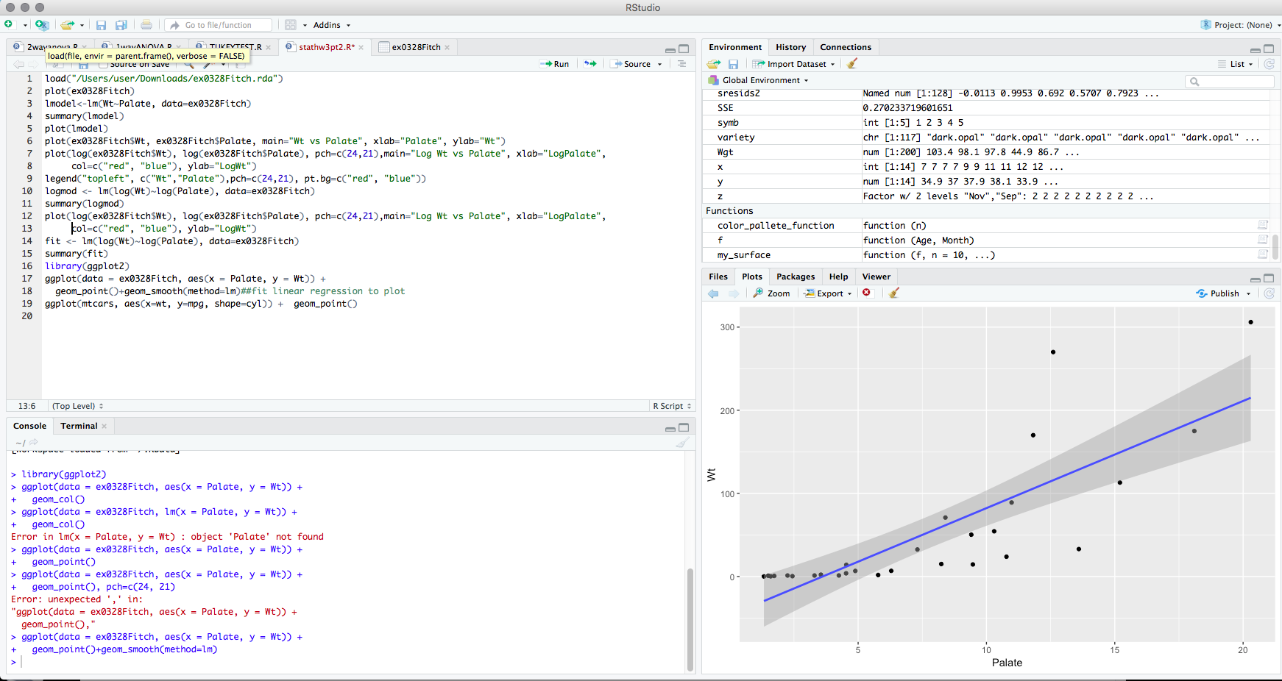Source the active script file
Viewport: 1282px width, 681px height.
point(631,64)
